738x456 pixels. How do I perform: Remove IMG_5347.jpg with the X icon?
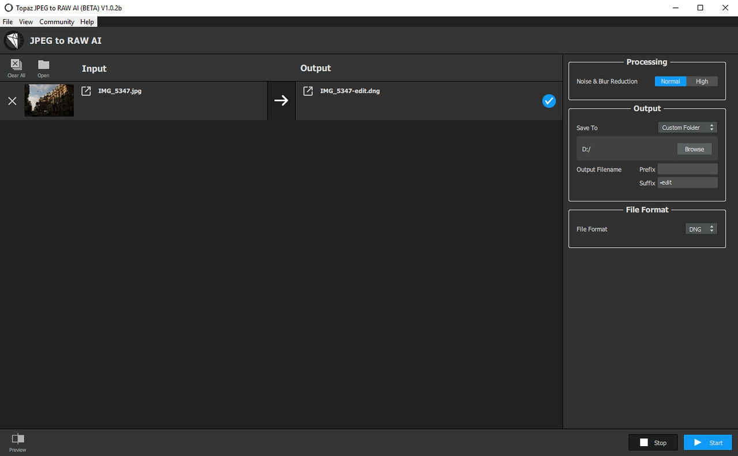pos(12,101)
